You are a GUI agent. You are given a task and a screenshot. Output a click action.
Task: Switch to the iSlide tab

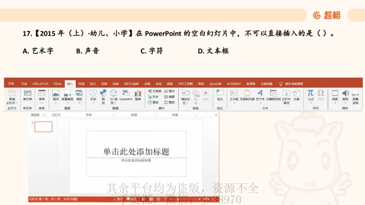[x=57, y=84]
